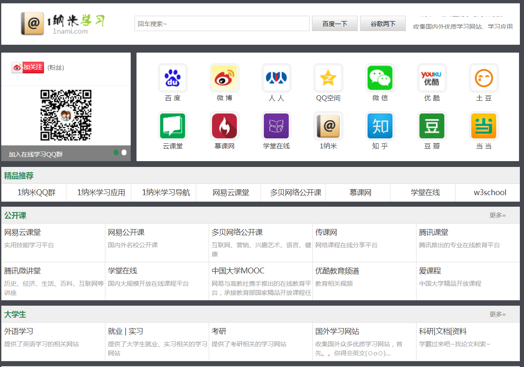Click the 中国大学精品开放课程 description text
Image resolution: width=524 pixels, height=367 pixels.
click(x=450, y=283)
